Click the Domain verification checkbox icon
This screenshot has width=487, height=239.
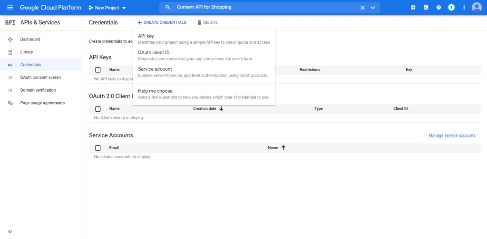(10, 90)
